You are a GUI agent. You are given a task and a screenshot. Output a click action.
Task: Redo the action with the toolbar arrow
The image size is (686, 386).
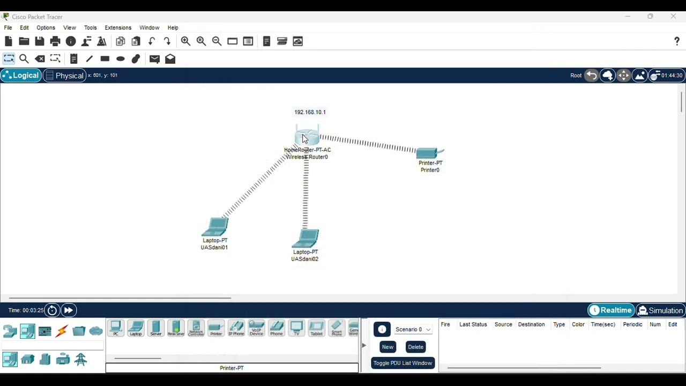[x=167, y=41]
